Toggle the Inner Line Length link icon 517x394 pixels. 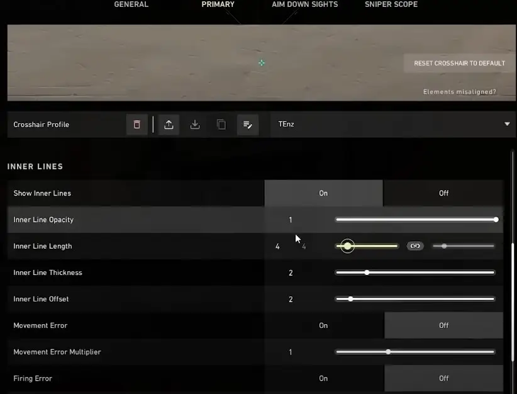[415, 246]
